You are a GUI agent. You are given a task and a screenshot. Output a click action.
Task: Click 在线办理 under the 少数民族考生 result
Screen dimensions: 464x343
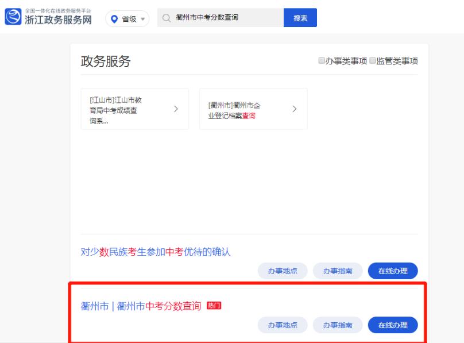pyautogui.click(x=393, y=271)
